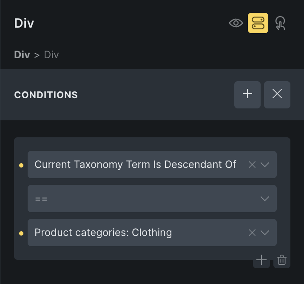
Task: Open the Interactions hand-pointer icon
Action: tap(280, 23)
